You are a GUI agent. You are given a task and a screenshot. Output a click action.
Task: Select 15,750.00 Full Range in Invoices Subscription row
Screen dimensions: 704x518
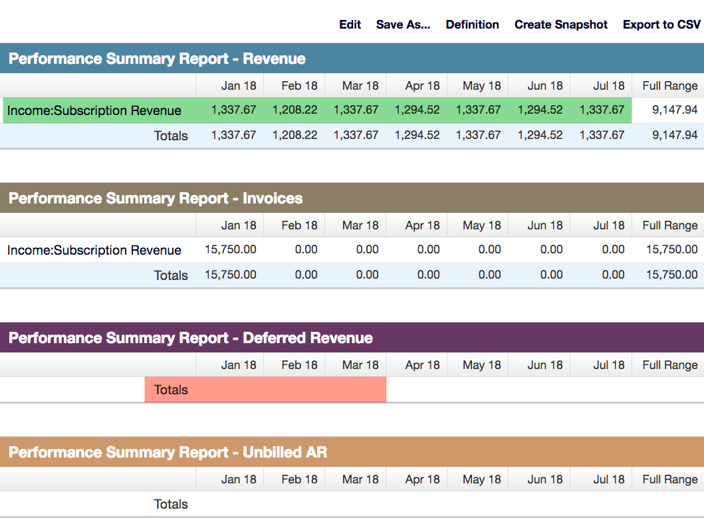[671, 250]
